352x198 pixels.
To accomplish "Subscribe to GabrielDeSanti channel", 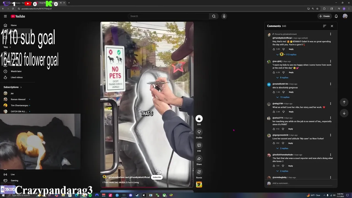I will pos(157,177).
